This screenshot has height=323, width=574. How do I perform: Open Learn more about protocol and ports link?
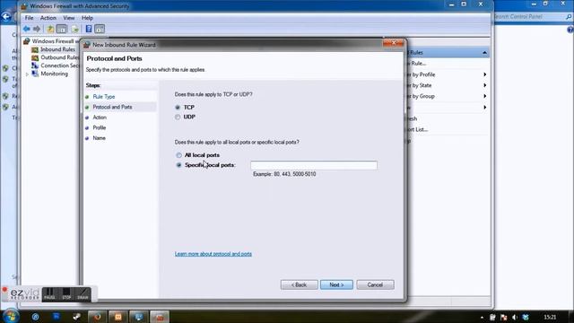(x=213, y=254)
